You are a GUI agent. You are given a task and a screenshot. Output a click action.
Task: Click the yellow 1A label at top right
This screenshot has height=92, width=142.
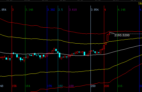[x=140, y=3]
